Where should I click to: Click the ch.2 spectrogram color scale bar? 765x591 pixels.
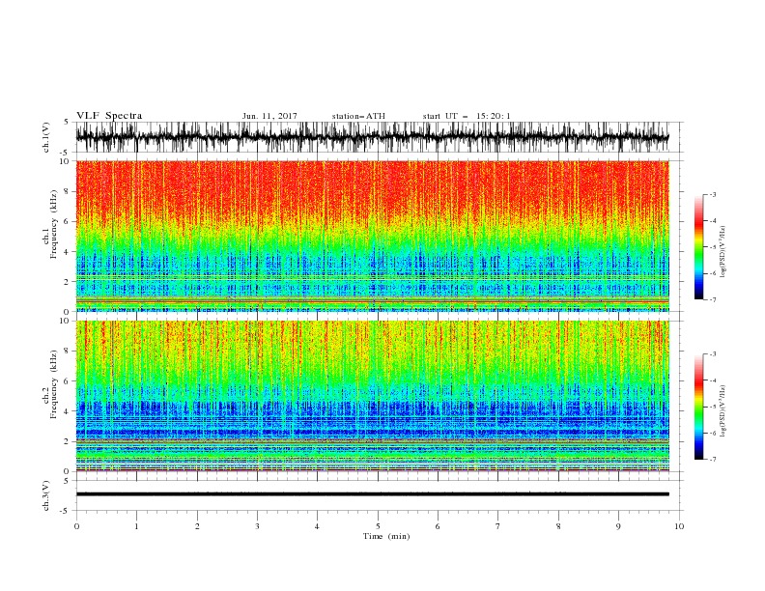(699, 407)
